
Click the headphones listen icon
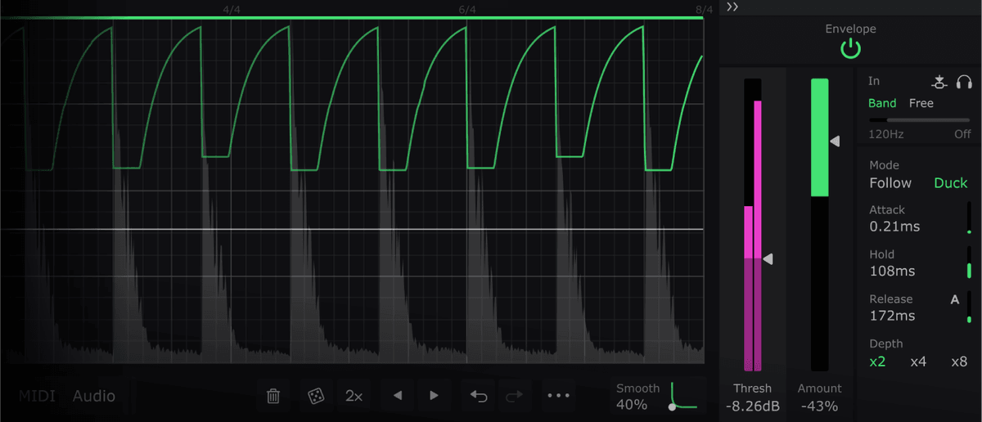[964, 82]
